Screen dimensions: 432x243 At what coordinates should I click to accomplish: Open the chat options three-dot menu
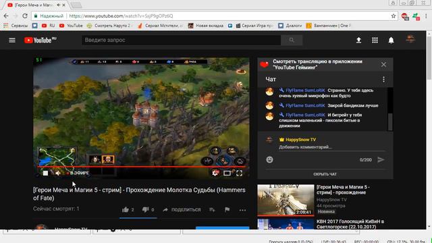(x=383, y=80)
